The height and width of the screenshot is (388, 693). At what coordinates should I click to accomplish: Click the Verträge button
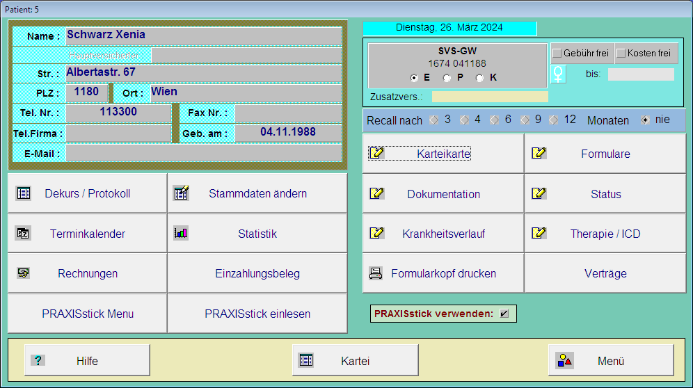point(605,273)
